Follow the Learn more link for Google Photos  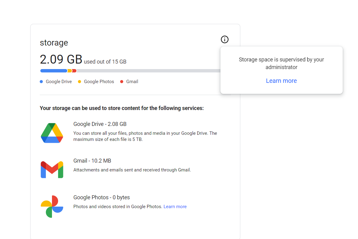(x=175, y=207)
